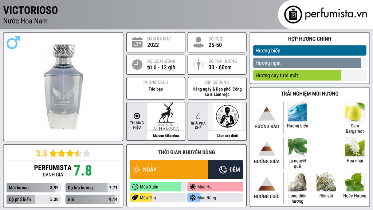Click the dark Đêm nighttime segment

click(226, 170)
